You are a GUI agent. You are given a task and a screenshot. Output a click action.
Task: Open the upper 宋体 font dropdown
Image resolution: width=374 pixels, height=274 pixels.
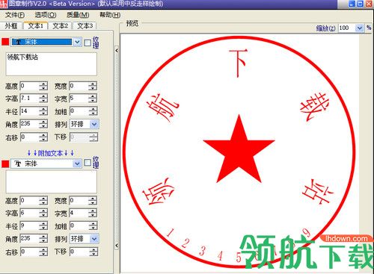[77, 42]
